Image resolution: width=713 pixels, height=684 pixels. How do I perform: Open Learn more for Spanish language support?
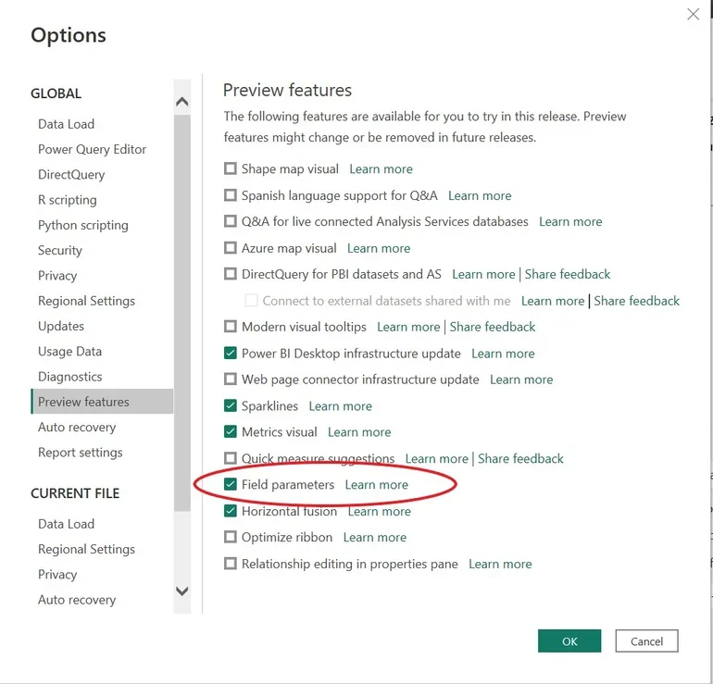pos(480,195)
